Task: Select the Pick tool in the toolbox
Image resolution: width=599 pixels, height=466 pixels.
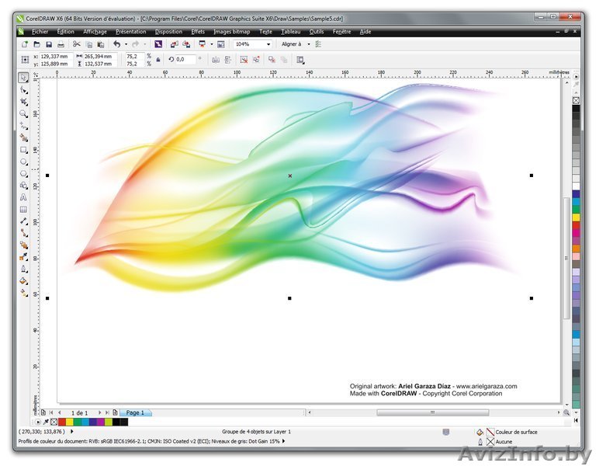Action: click(23, 78)
